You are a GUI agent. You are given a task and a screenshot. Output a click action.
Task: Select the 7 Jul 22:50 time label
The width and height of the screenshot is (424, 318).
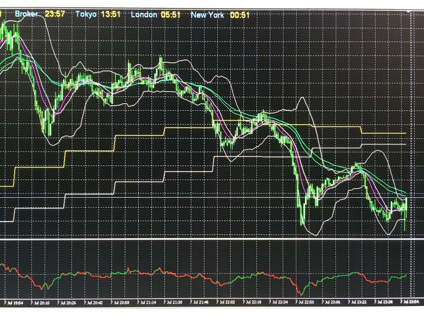pyautogui.click(x=305, y=302)
